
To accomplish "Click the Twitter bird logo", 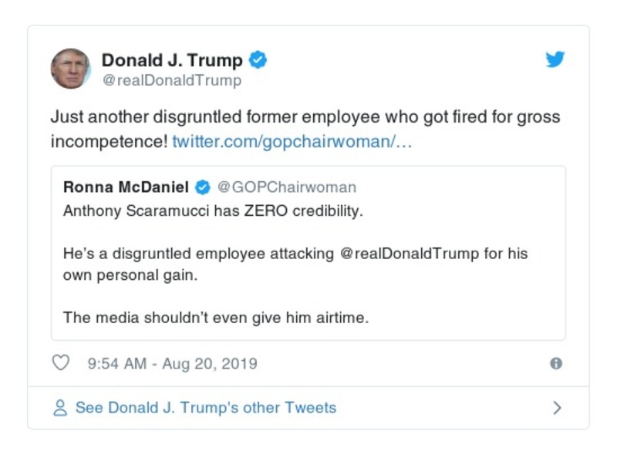I will [x=555, y=58].
